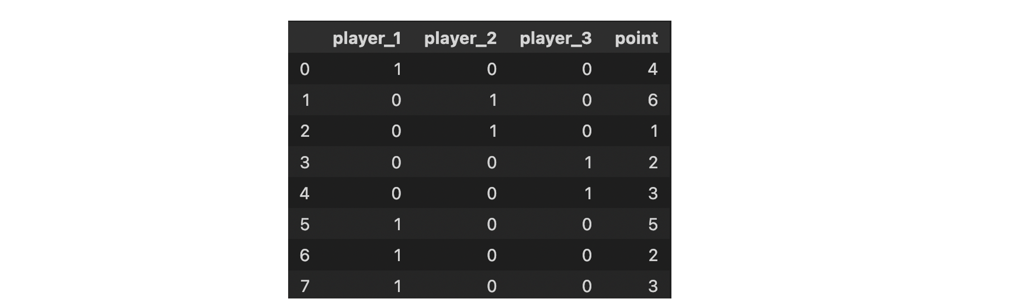This screenshot has height=307, width=1017.
Task: Click player_1 value in row 5
Action: point(397,224)
